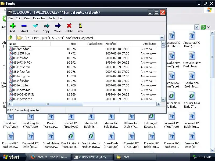The width and height of the screenshot is (215, 161).
Task: Click file list scroll up arrow
Action: click(x=163, y=43)
